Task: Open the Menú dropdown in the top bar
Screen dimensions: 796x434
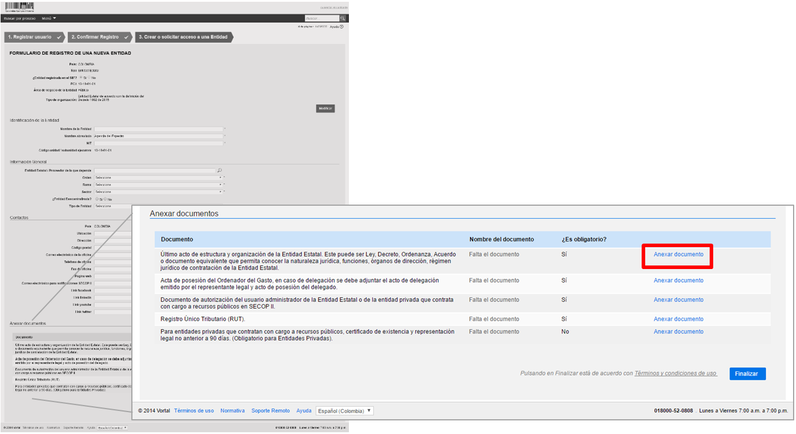Action: coord(49,18)
